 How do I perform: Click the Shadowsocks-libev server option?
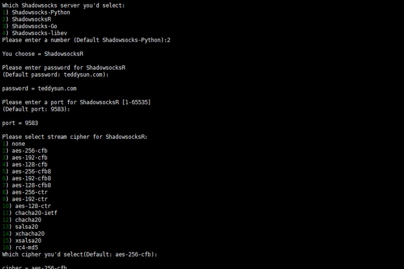click(39, 33)
